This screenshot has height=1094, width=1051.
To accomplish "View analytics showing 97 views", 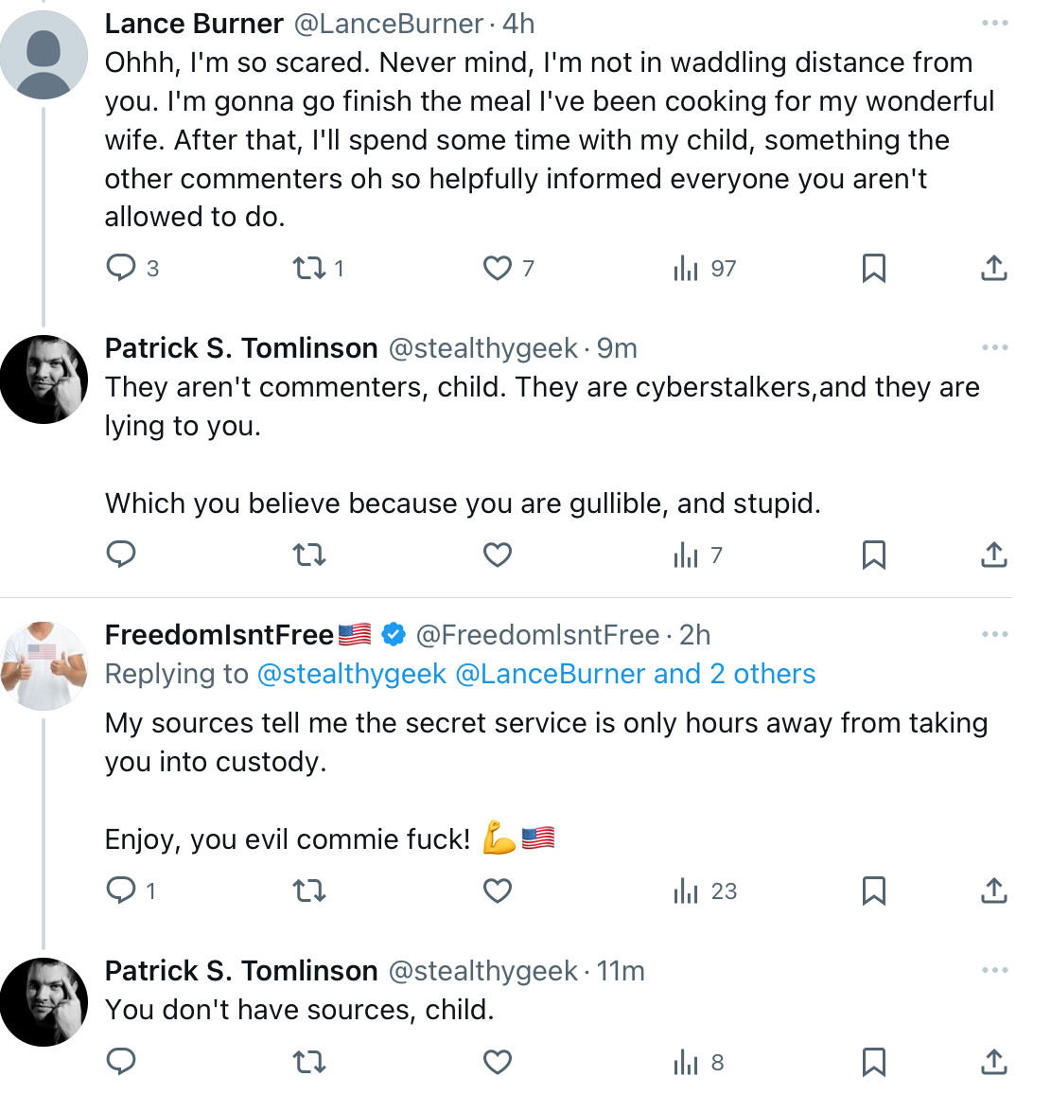I will point(705,269).
